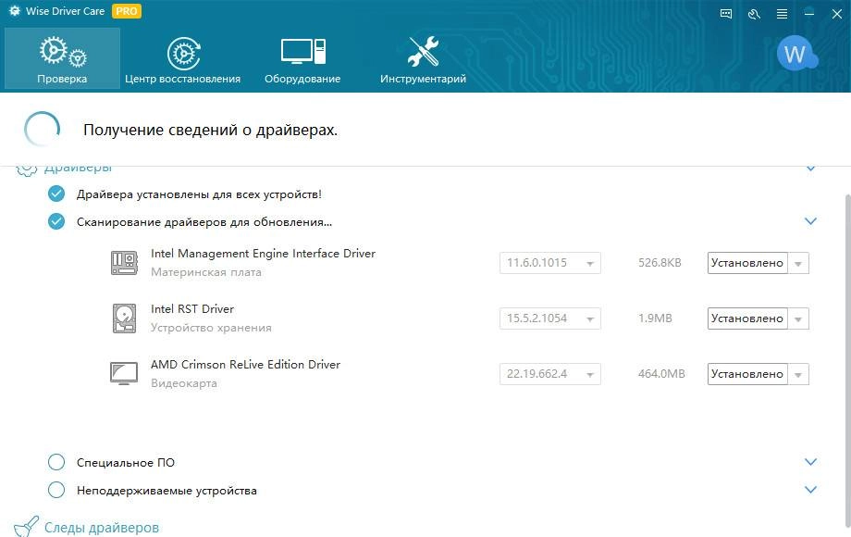Open the Инструментарий tab
The width and height of the screenshot is (851, 537).
pyautogui.click(x=424, y=58)
